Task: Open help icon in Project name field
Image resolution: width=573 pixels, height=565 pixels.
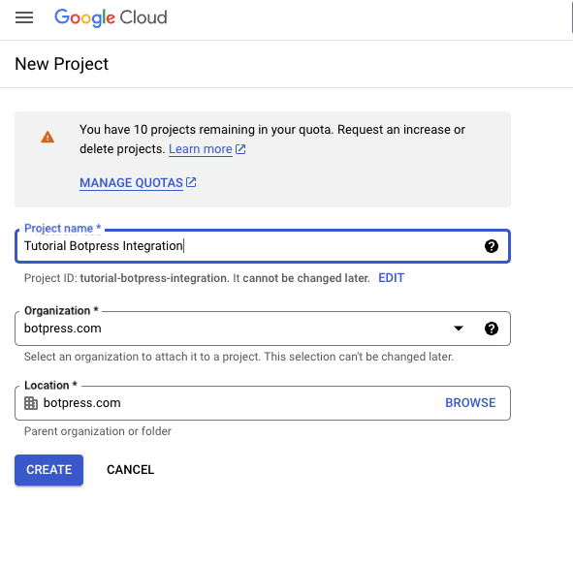Action: (492, 246)
